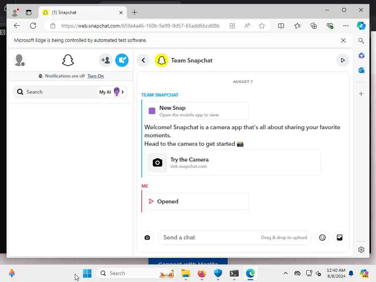Open the notification bell in tray
This screenshot has height=282, width=376.
pyautogui.click(x=351, y=273)
